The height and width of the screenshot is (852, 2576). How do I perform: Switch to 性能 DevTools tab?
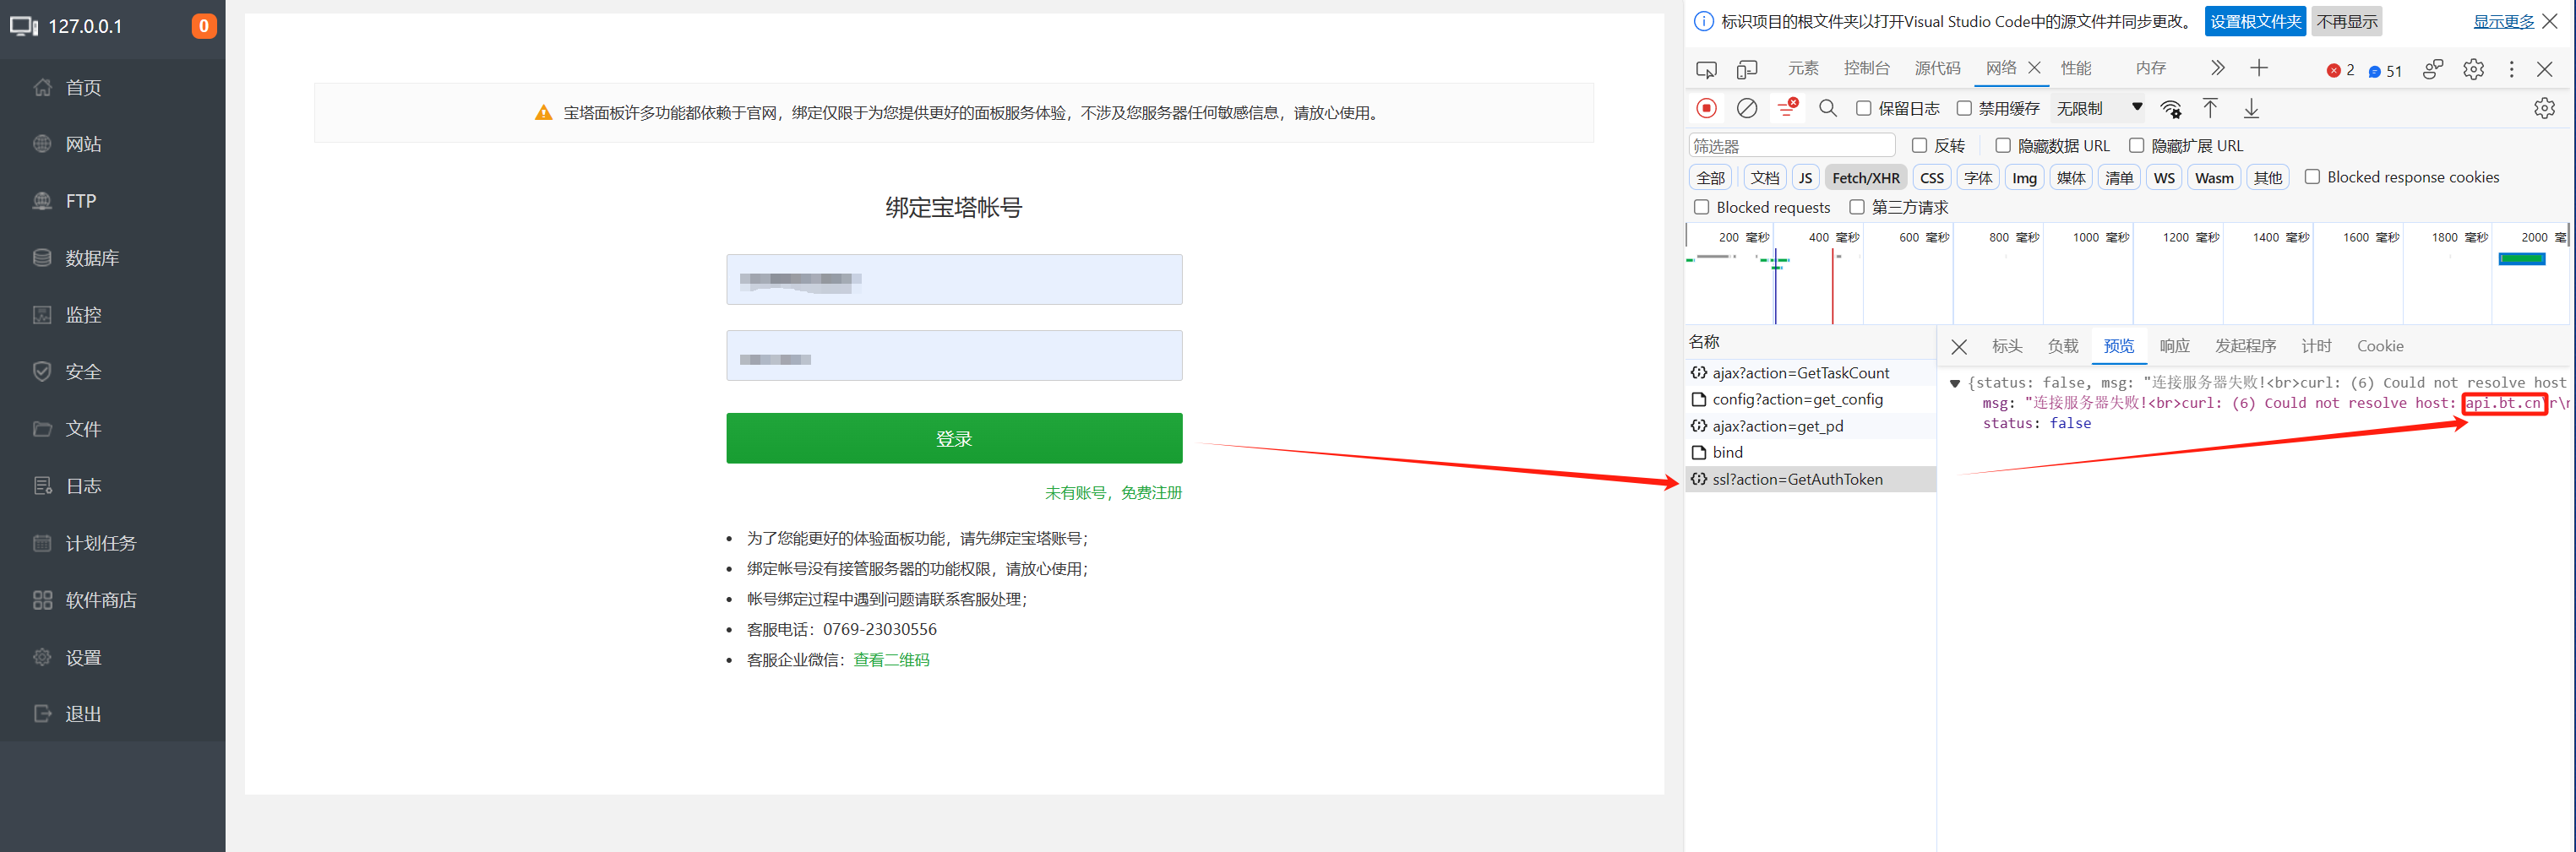click(x=2075, y=68)
